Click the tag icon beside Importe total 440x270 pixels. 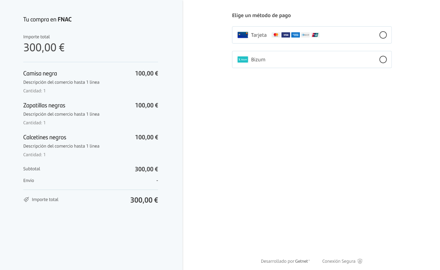pos(26,200)
